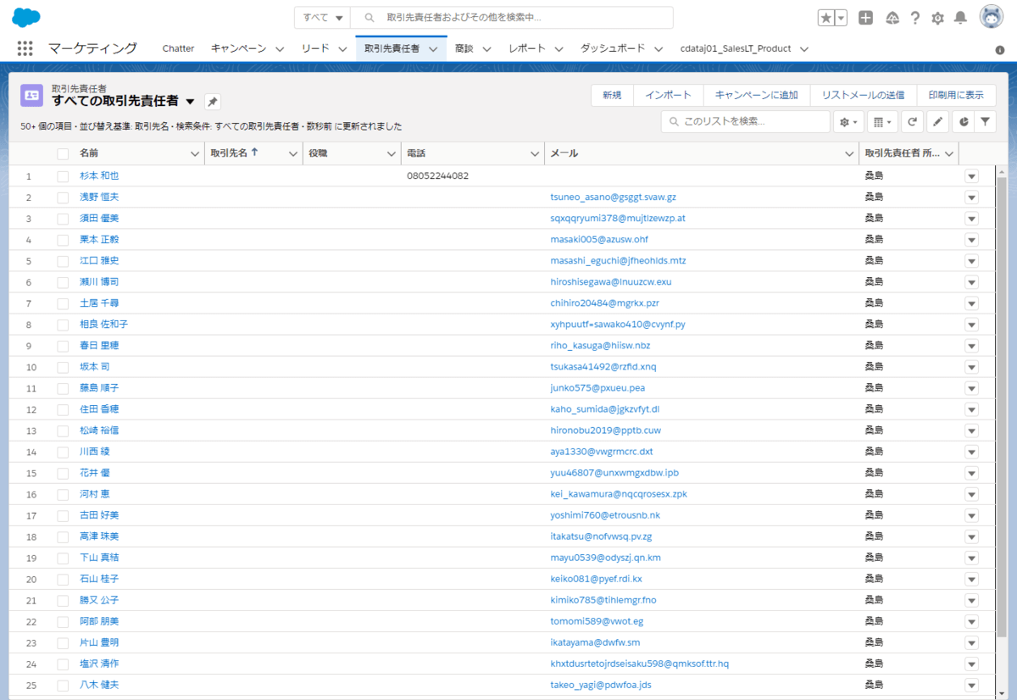Open the global actions plus icon
This screenshot has height=700, width=1017.
pos(865,18)
